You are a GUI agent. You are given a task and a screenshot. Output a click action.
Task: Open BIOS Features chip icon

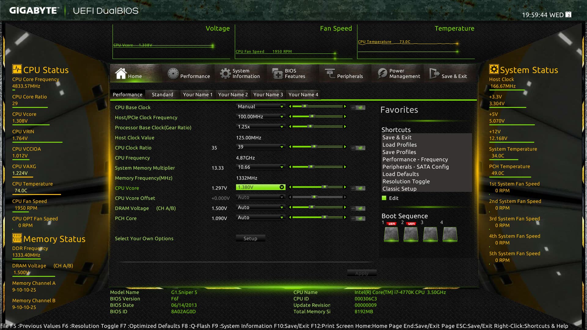pos(277,74)
